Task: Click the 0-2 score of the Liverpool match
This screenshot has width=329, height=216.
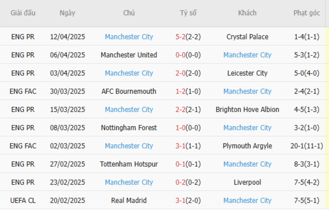Action: coord(181,183)
